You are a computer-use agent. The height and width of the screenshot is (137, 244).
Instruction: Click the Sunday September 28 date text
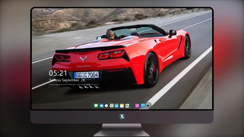point(67,80)
